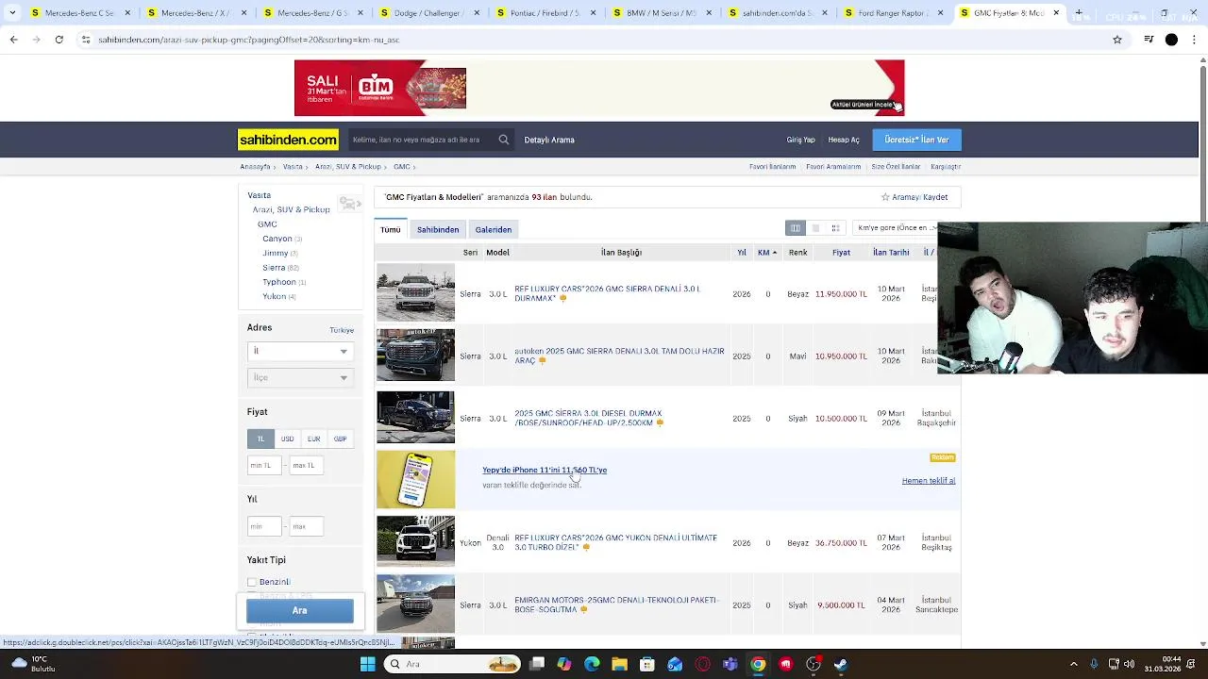
Task: Switch to classic list view icon
Action: tap(796, 228)
